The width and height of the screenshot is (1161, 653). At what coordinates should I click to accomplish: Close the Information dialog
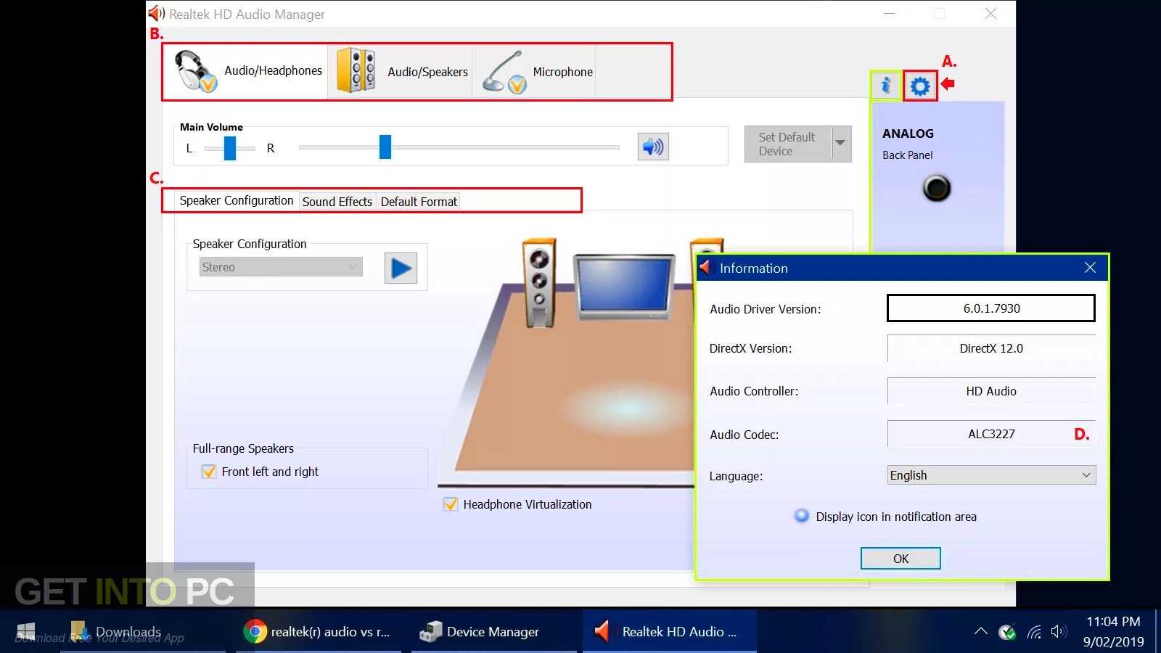[x=1090, y=268]
